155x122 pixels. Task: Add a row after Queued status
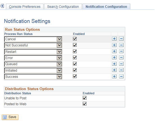point(114,64)
